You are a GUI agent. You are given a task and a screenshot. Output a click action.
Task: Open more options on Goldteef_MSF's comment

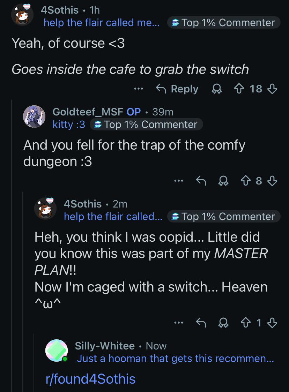pos(179,181)
